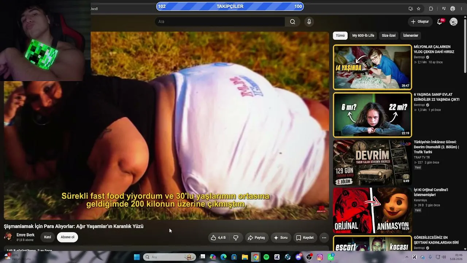Open Chrome media controls icon

444,9
